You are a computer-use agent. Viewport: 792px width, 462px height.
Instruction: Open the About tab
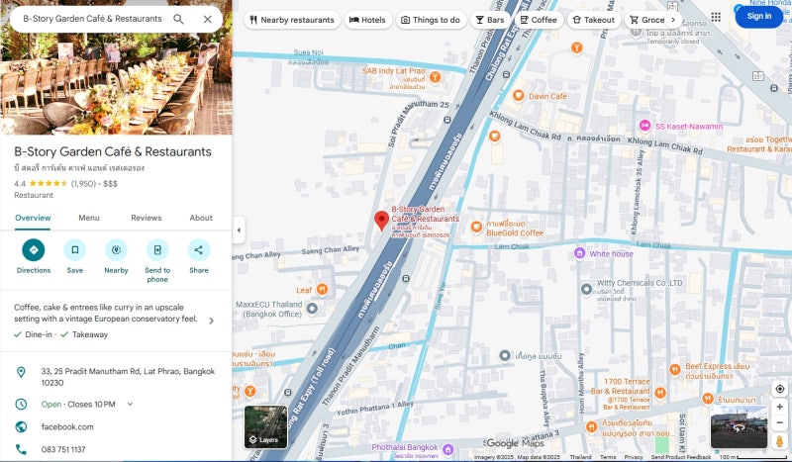point(201,218)
